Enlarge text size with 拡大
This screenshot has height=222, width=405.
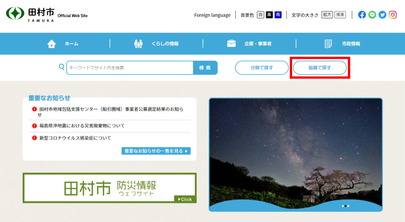pos(327,15)
